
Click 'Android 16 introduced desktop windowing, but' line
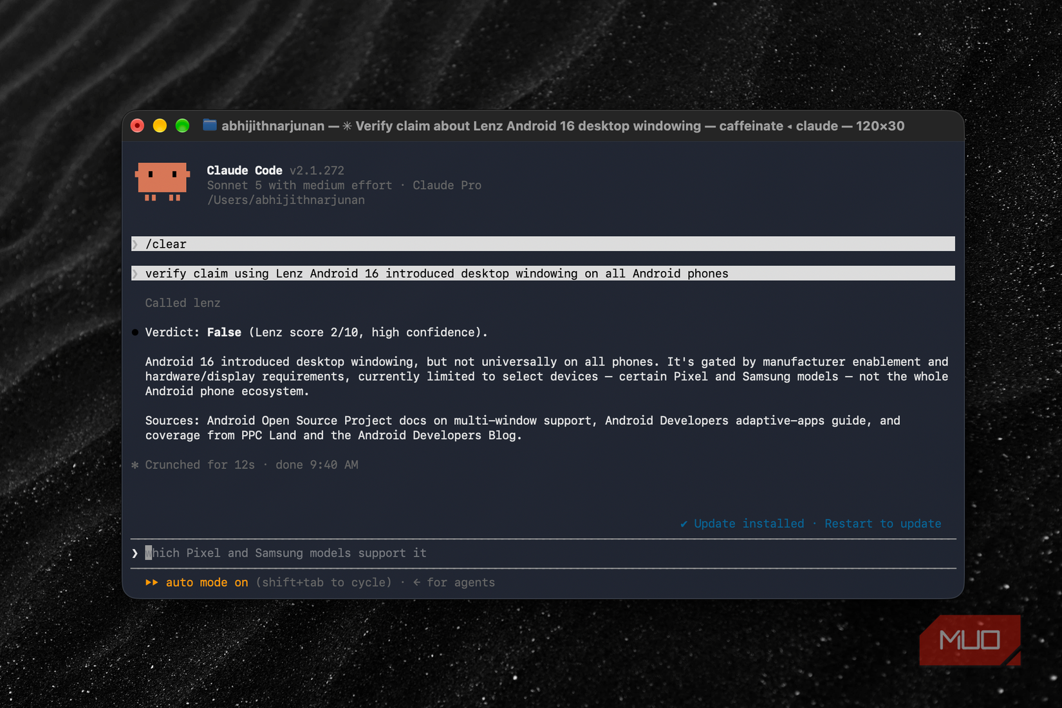point(546,362)
